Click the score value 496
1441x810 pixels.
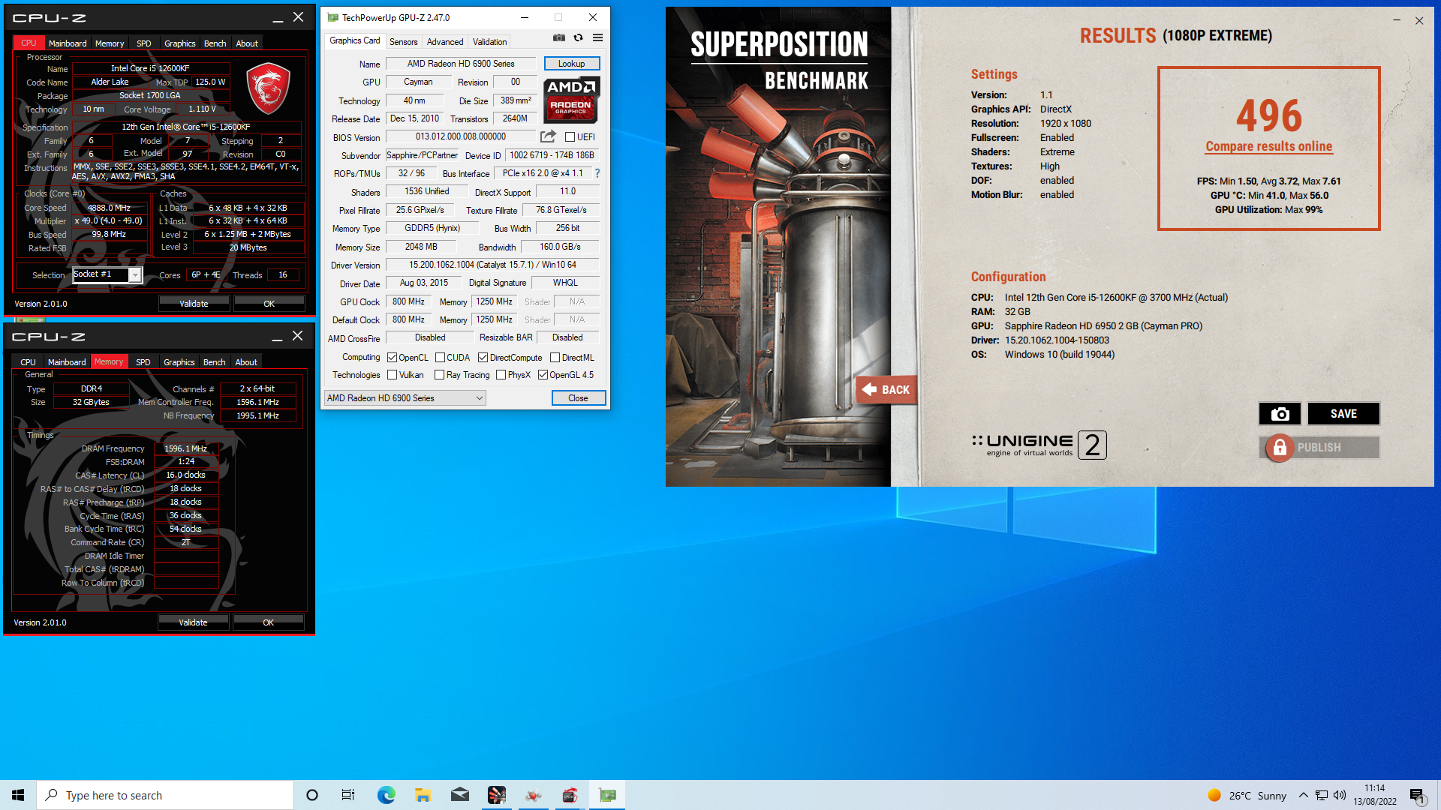1269,115
